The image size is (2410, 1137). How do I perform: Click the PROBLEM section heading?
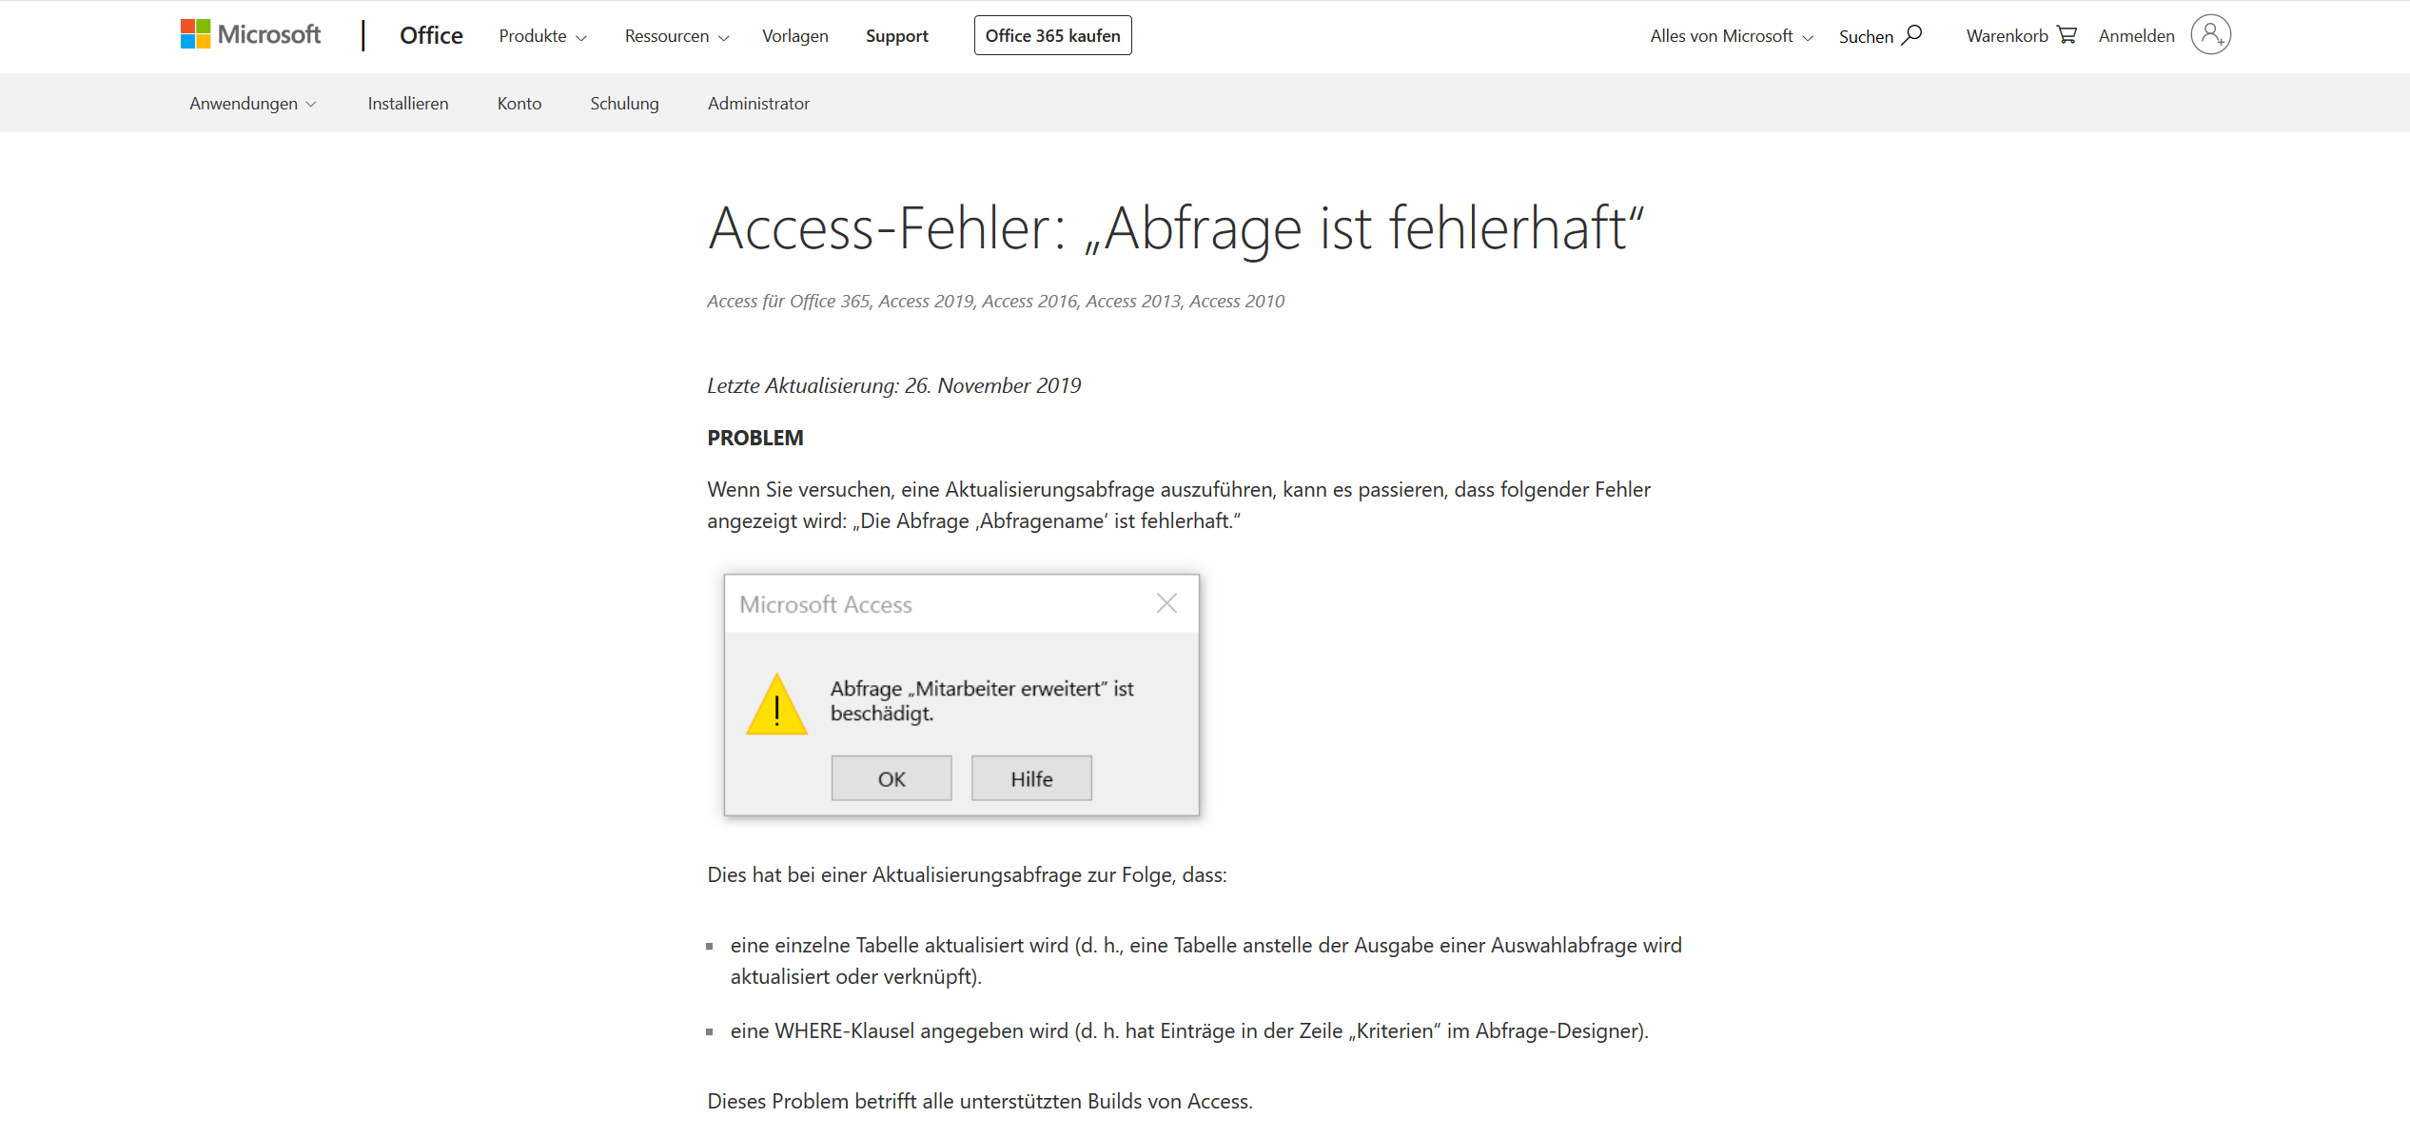click(x=755, y=438)
